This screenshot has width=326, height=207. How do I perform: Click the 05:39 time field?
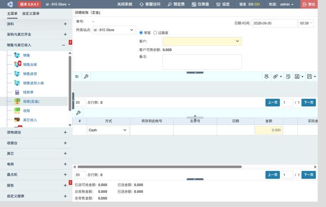pyautogui.click(x=306, y=23)
